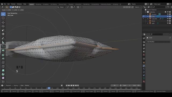Select the Transform tool

[3, 34]
